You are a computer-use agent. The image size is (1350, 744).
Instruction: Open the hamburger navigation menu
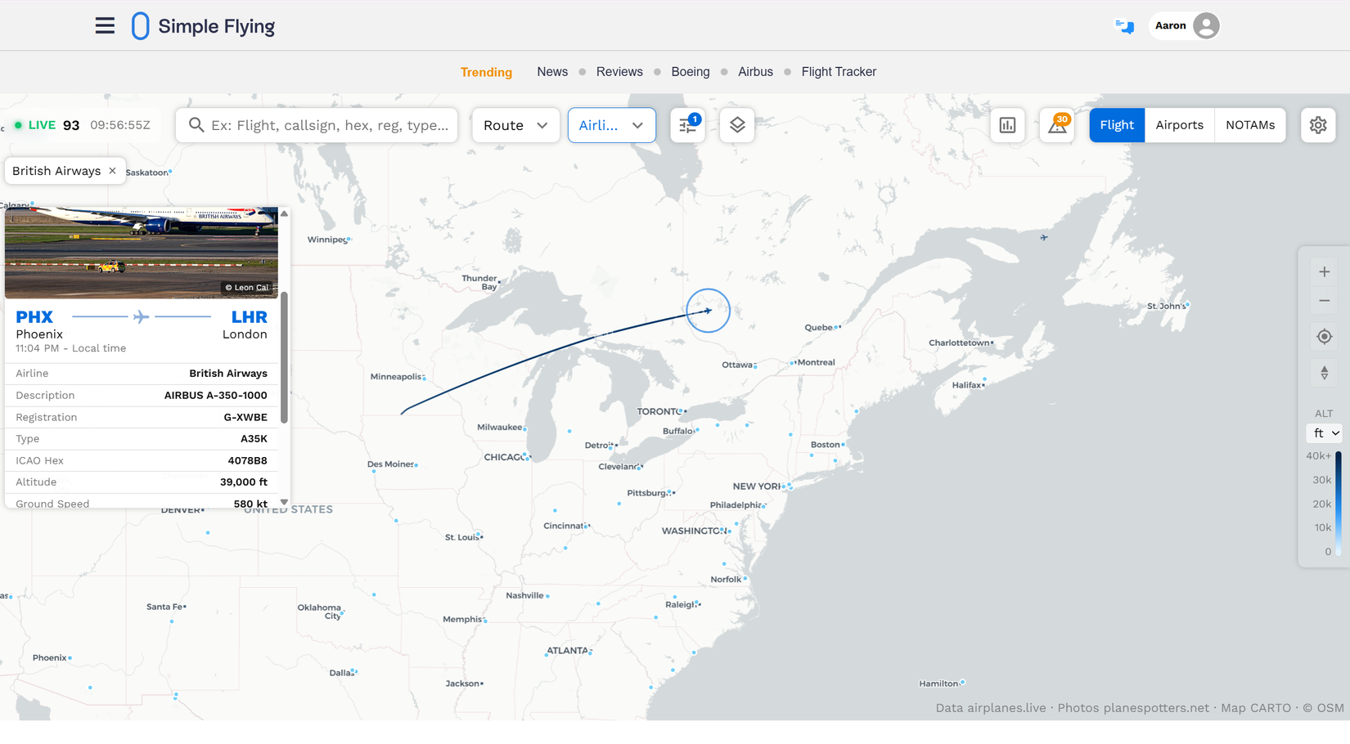105,26
